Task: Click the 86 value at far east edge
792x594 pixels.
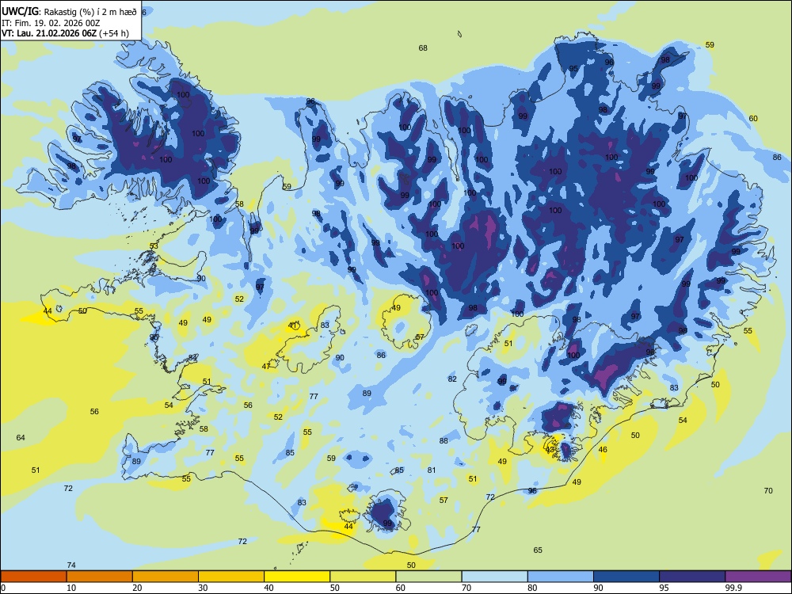Action: pyautogui.click(x=777, y=157)
